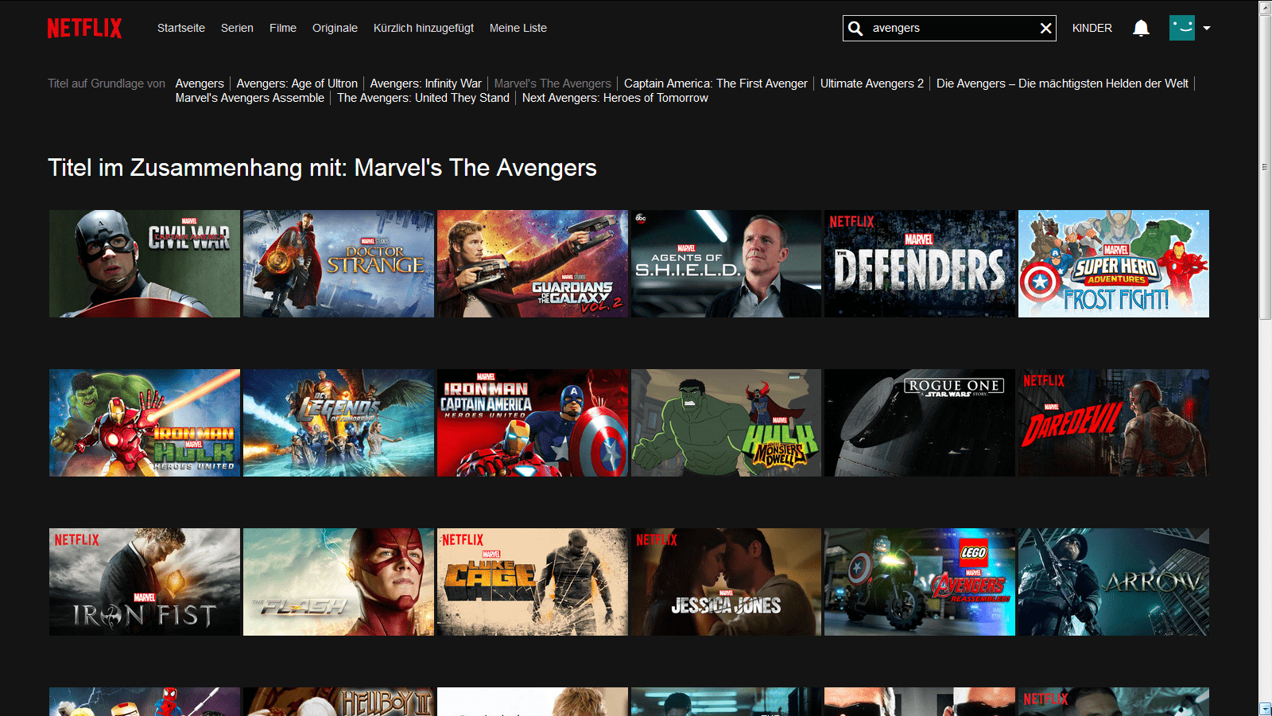The width and height of the screenshot is (1272, 716).
Task: Open the Originale menu item
Action: tap(335, 28)
